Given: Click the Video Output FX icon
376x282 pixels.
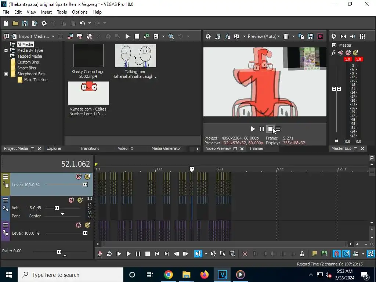Looking at the screenshot, I should [227, 36].
